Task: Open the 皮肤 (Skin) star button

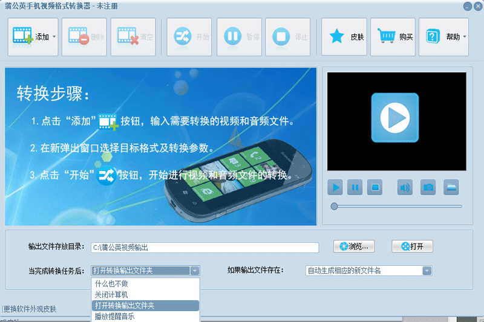Action: 344,37
